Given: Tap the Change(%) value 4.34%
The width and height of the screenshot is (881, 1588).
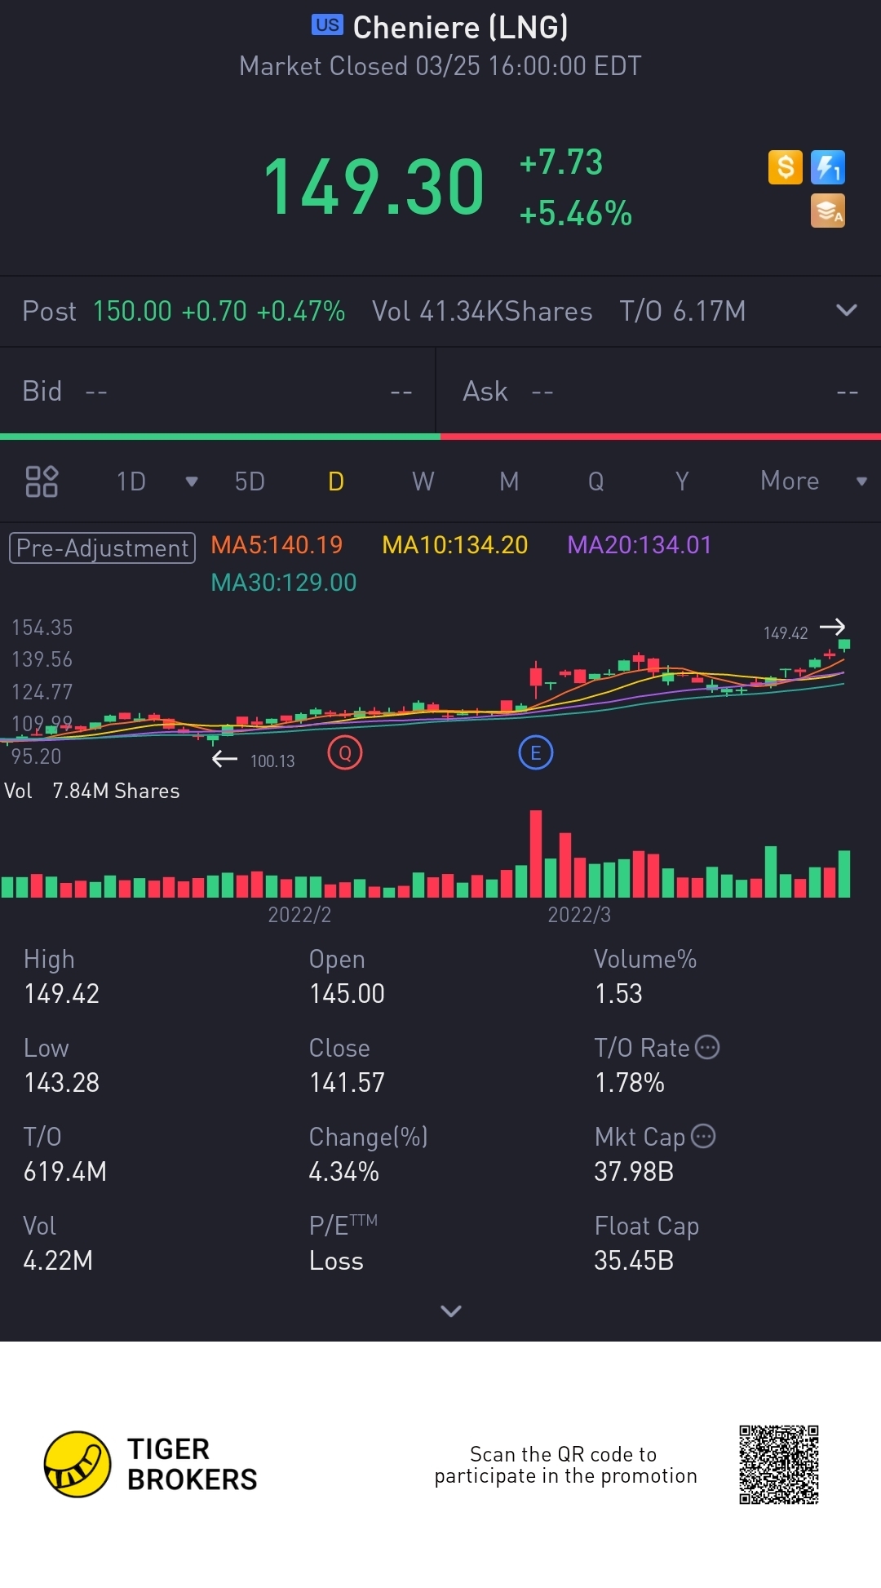Looking at the screenshot, I should (x=343, y=1172).
